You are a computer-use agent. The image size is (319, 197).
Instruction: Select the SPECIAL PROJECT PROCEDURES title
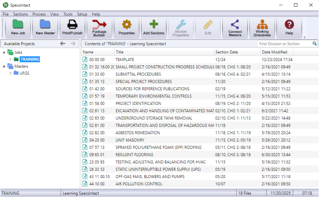tap(144, 82)
